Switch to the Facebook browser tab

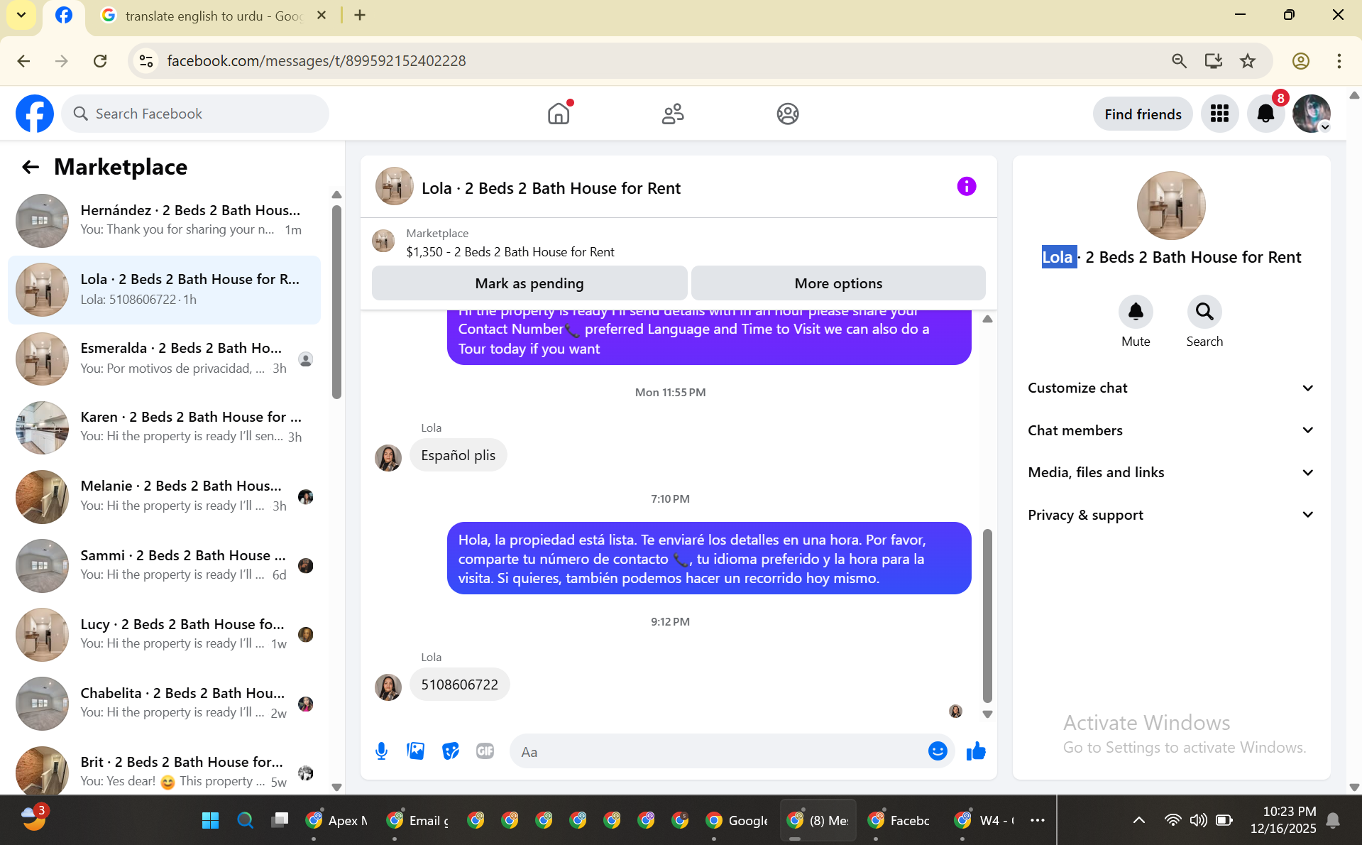(x=64, y=15)
